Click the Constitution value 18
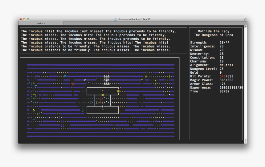Viewport: 265px width, 167px height. 222,58
